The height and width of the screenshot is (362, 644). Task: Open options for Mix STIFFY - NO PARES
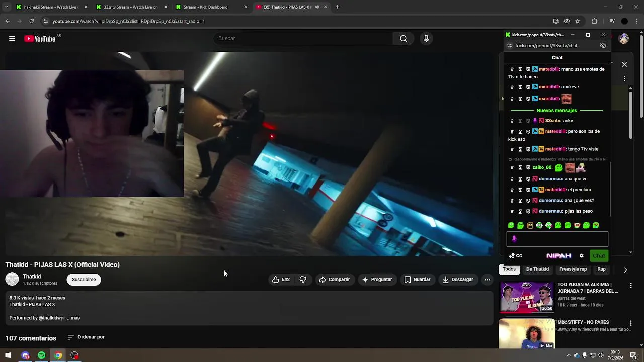(631, 323)
